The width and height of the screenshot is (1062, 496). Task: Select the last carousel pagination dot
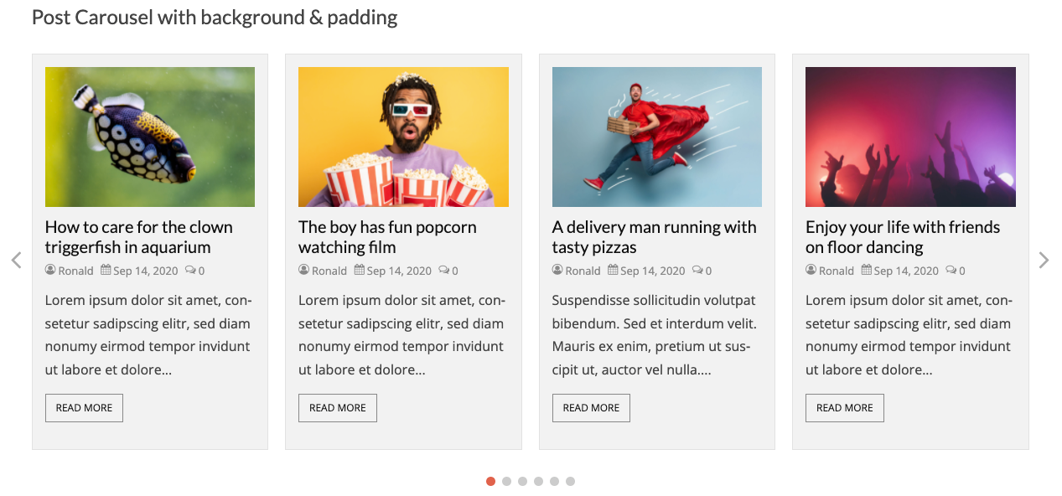(570, 481)
